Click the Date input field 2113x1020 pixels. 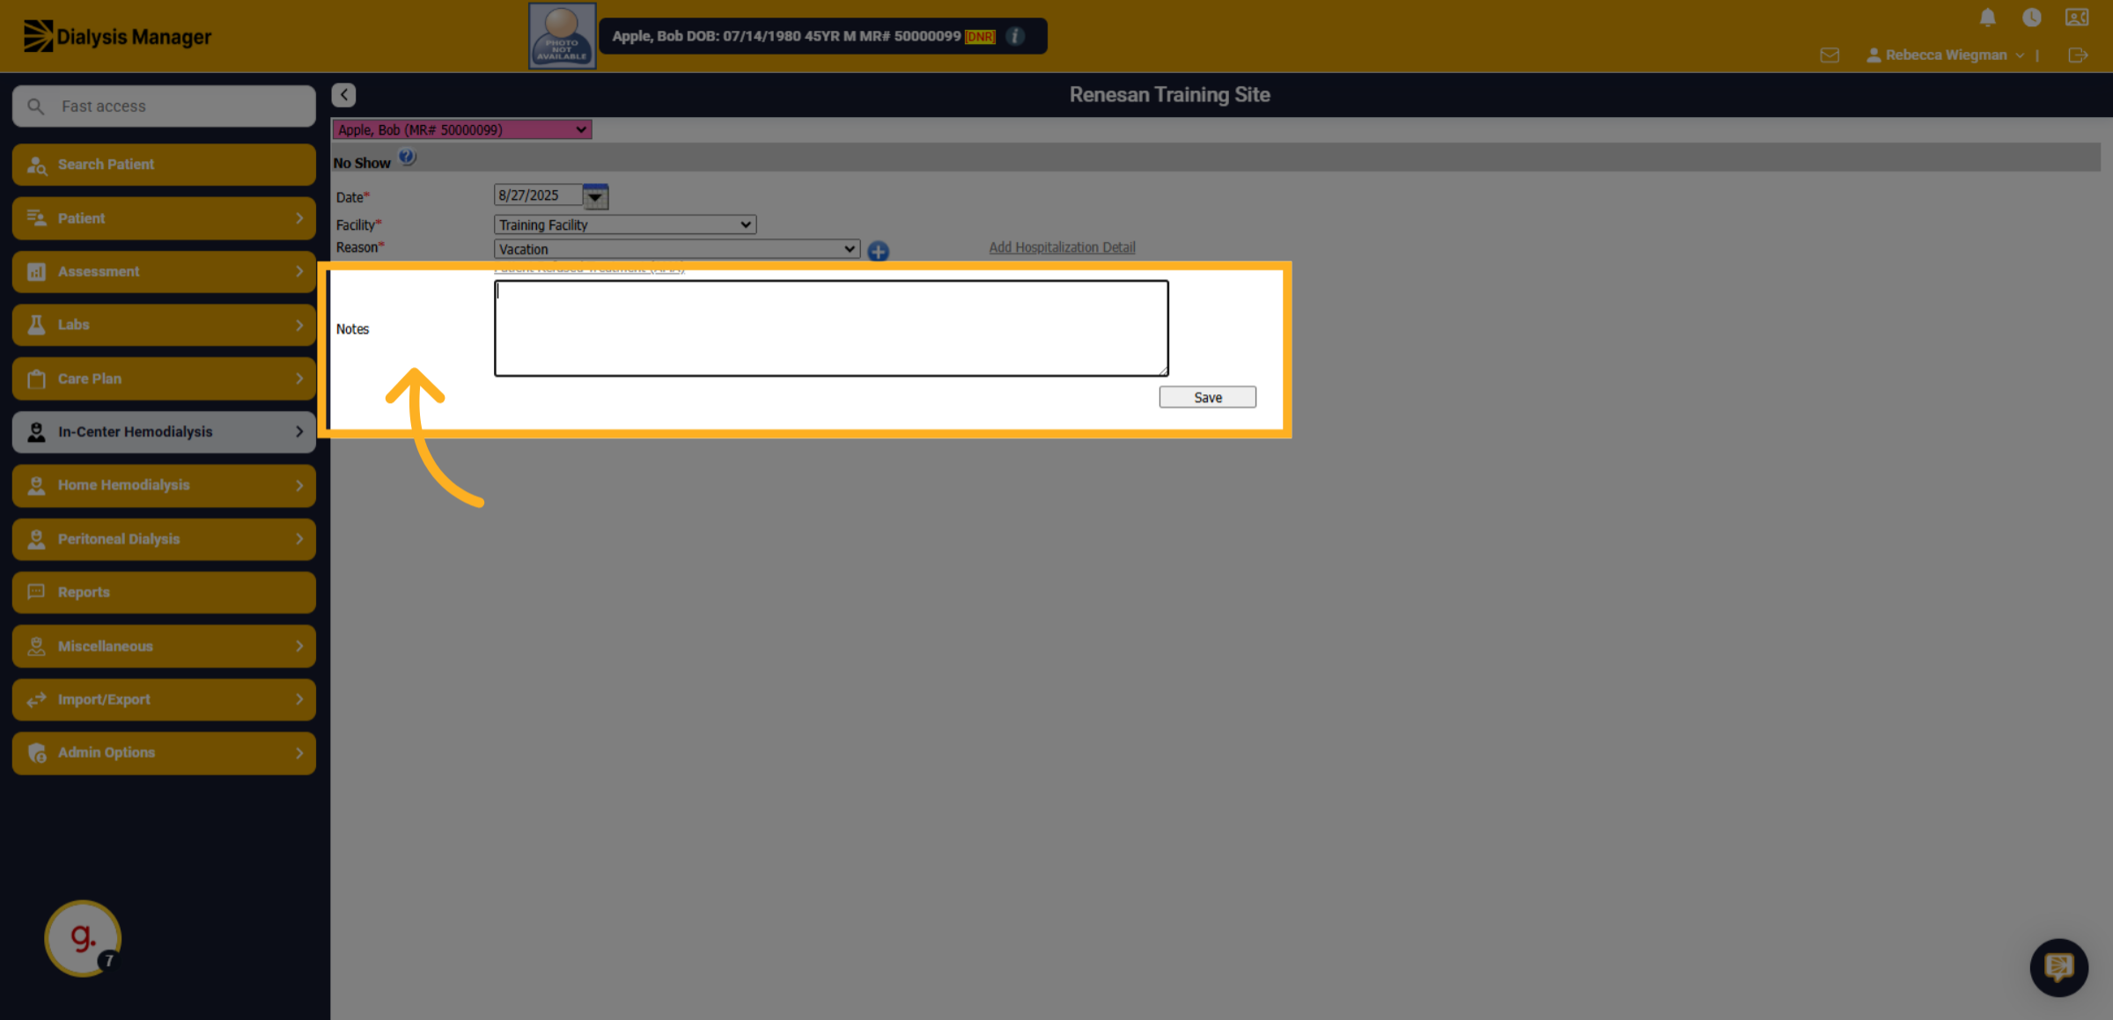(538, 195)
